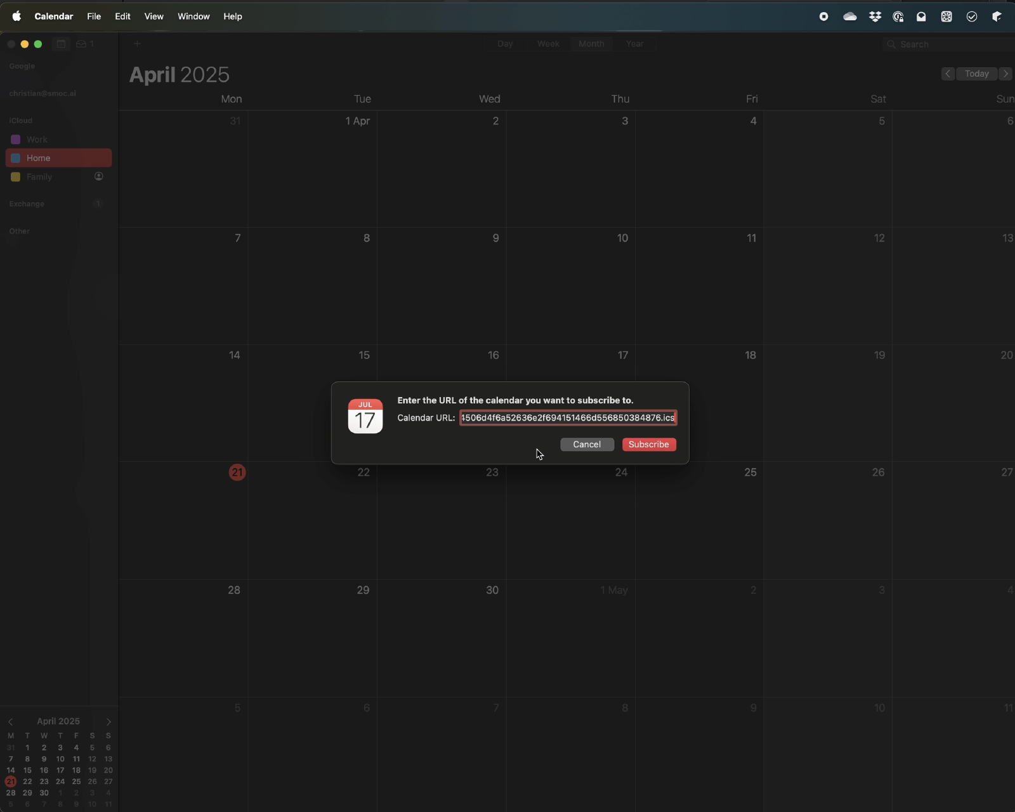Click the shared person icon beside Family

click(x=99, y=176)
